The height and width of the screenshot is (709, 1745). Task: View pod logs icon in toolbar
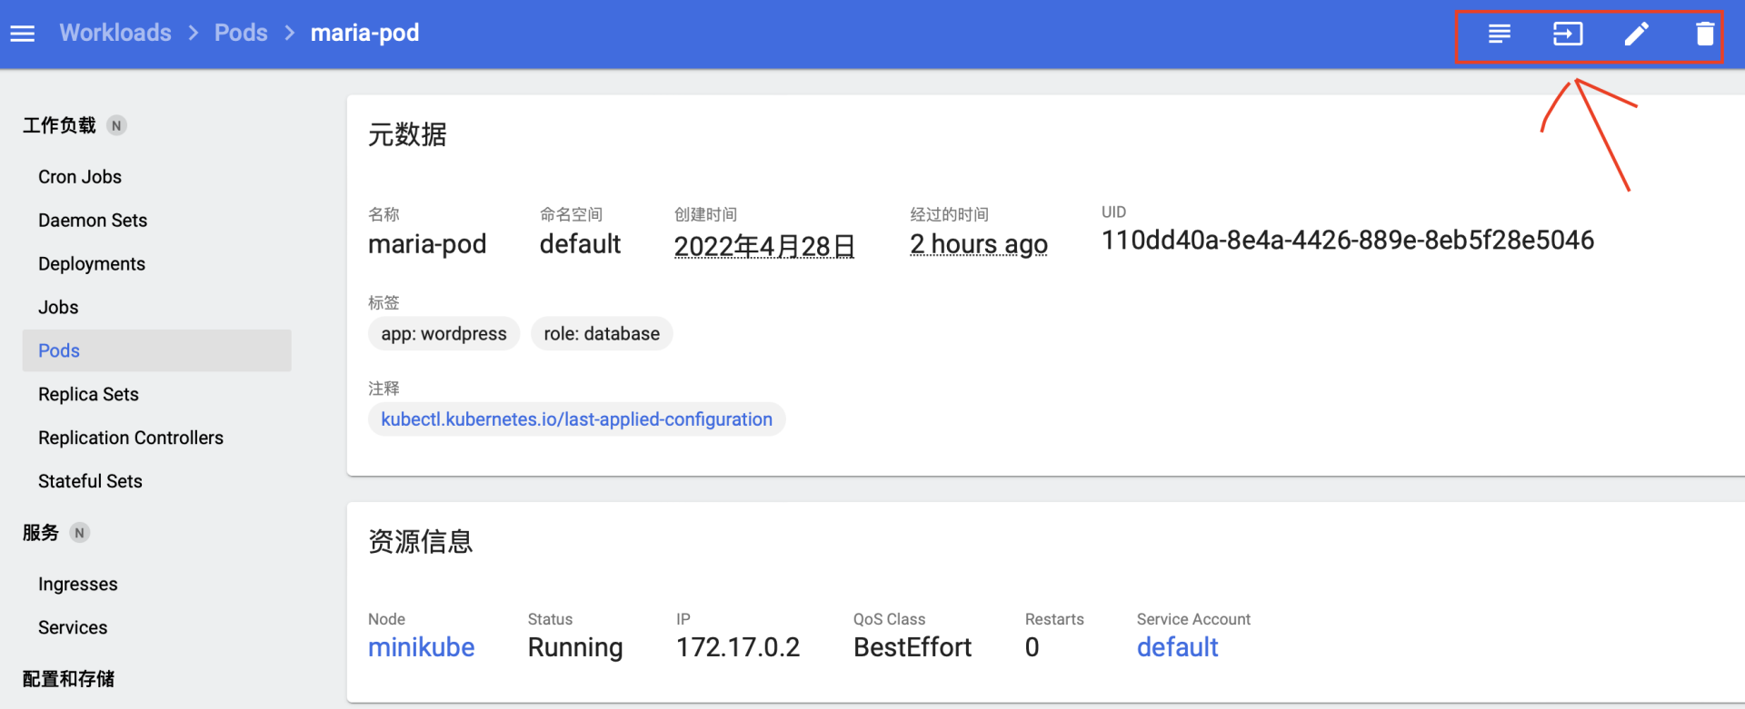point(1499,34)
